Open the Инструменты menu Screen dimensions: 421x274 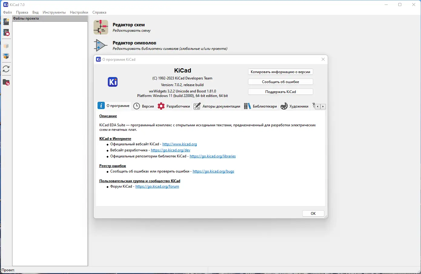coord(54,12)
